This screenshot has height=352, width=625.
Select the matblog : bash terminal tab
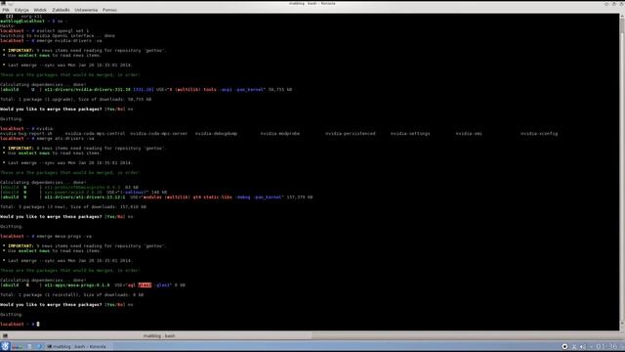159,336
